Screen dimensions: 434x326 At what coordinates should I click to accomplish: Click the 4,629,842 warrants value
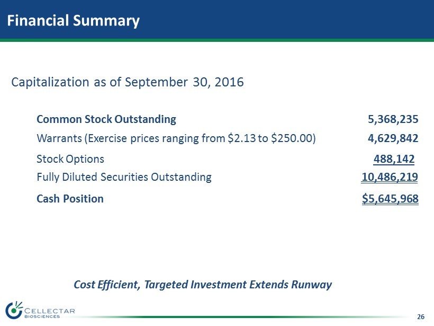393,139
